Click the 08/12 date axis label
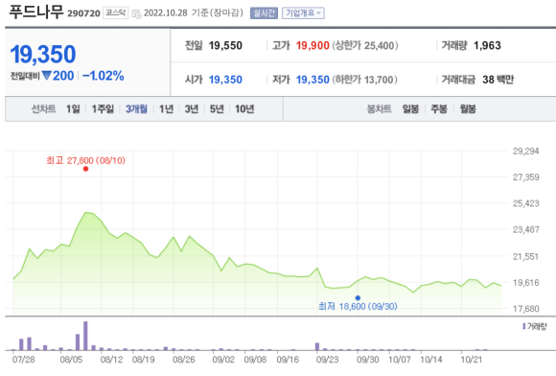Viewport: 556px width, 376px height. pos(111,360)
